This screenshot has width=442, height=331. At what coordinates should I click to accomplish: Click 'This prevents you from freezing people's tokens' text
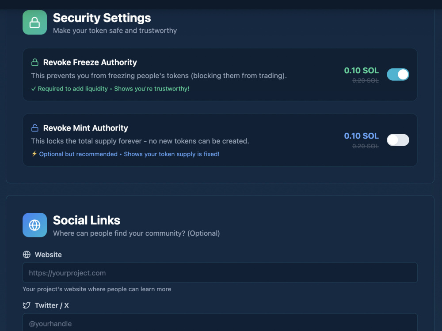pos(110,76)
